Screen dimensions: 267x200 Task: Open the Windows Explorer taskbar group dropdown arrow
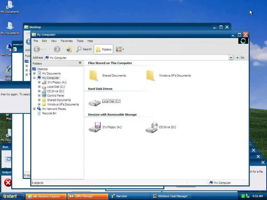[65, 196]
